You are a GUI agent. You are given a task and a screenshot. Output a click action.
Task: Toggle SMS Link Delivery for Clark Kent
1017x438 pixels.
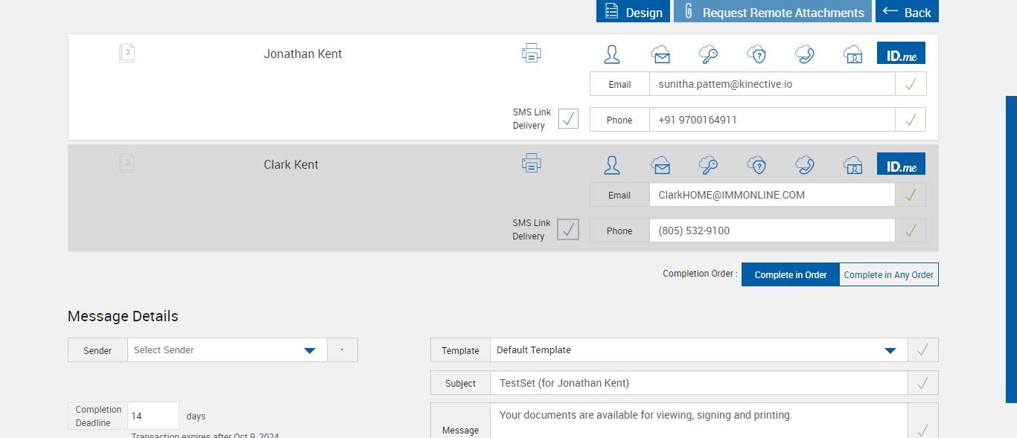[x=568, y=230]
